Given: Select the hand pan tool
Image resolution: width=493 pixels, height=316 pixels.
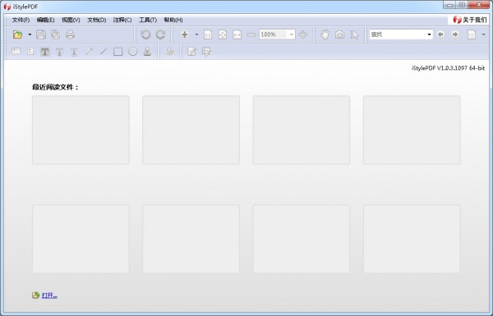Looking at the screenshot, I should [325, 34].
